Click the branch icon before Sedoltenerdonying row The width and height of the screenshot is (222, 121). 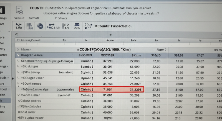[x=18, y=61]
